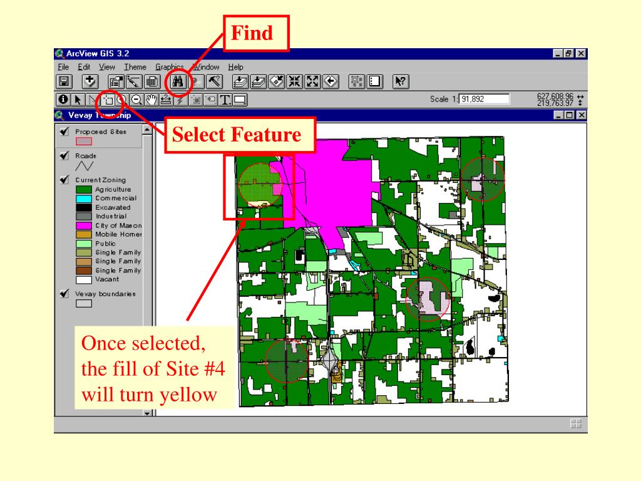Viewport: 641px width, 481px height.
Task: Click the Scale value input field
Action: pyautogui.click(x=485, y=99)
